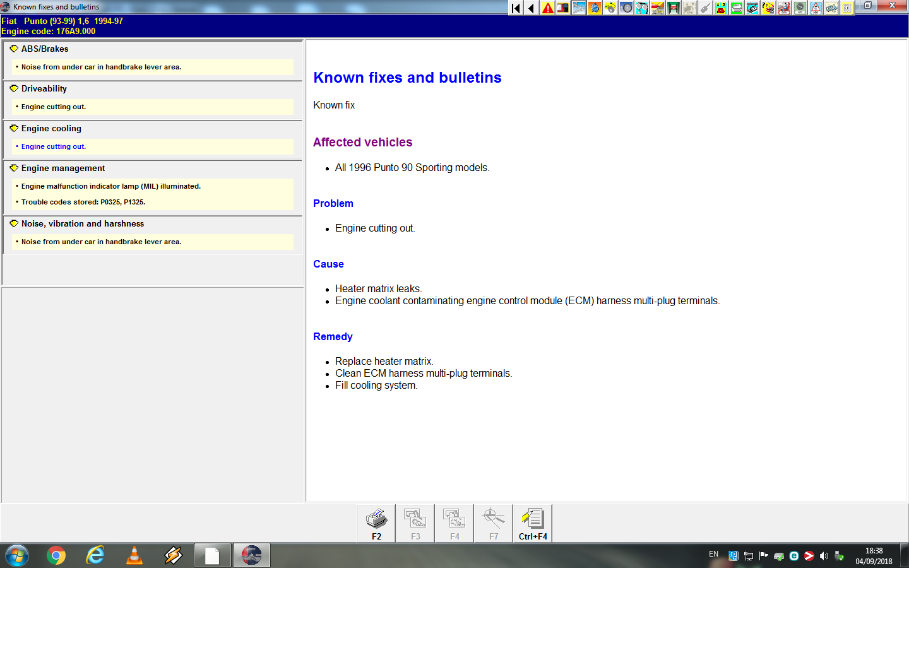This screenshot has width=909, height=655.
Task: Click the F4 button in bottom bar
Action: (454, 523)
